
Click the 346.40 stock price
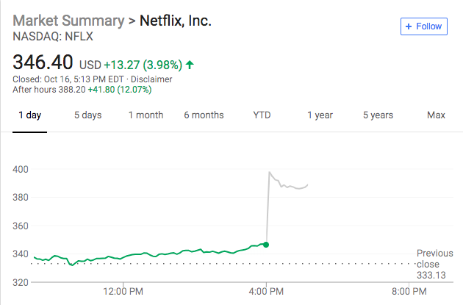[x=43, y=64]
